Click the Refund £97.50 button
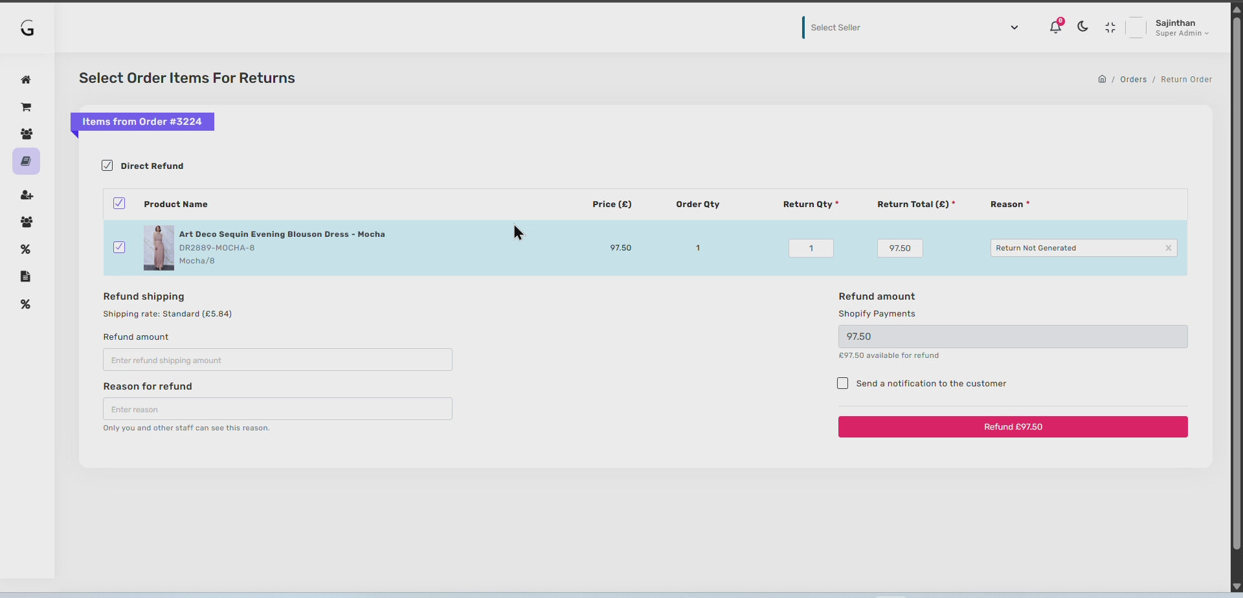Image resolution: width=1243 pixels, height=598 pixels. click(x=1013, y=426)
